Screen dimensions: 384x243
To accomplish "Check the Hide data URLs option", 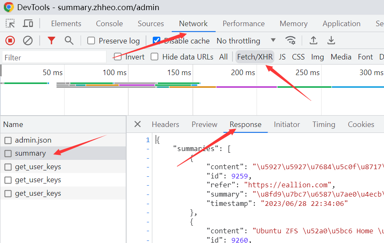I will point(155,57).
